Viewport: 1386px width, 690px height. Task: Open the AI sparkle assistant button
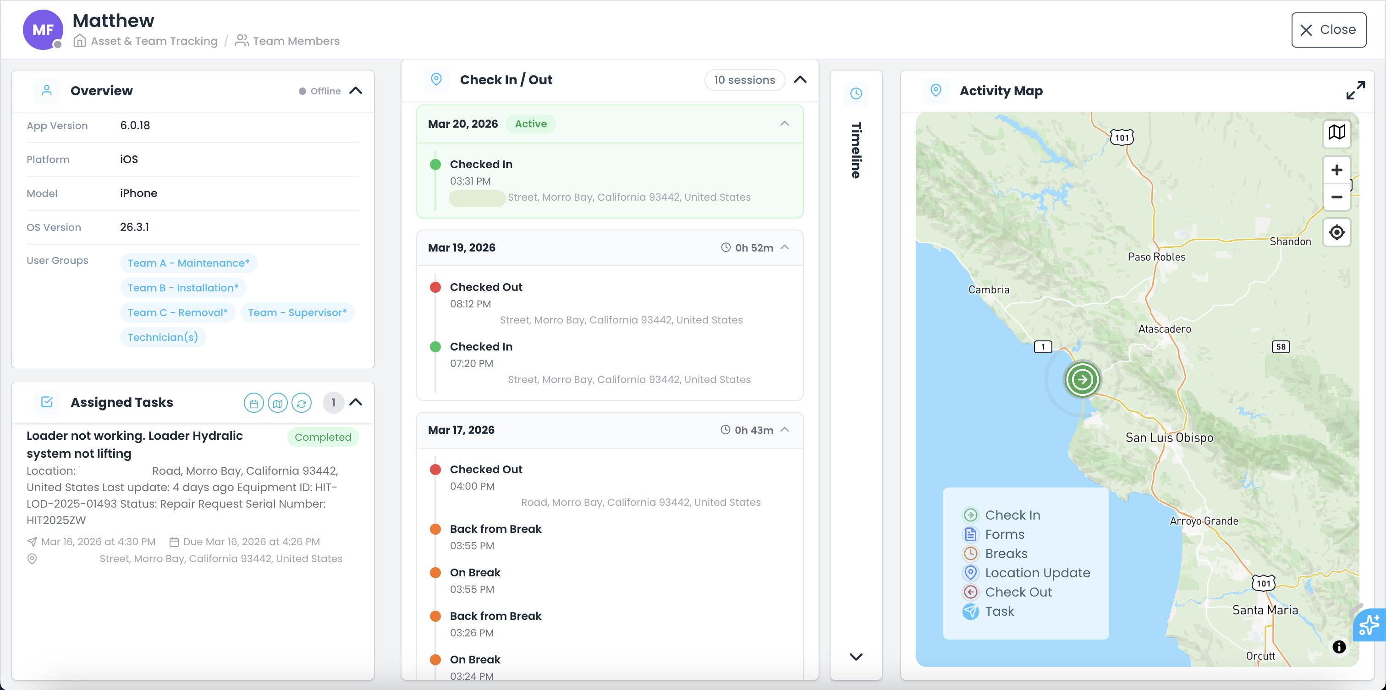coord(1369,625)
